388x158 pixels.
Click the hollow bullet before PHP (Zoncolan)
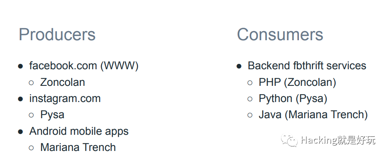(x=250, y=83)
